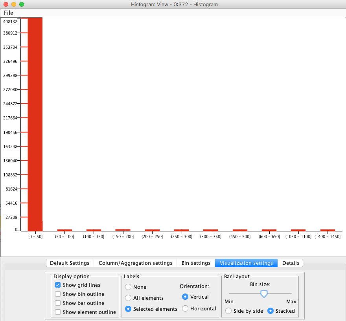
Task: Enable Show element outline checkbox
Action: pyautogui.click(x=58, y=312)
